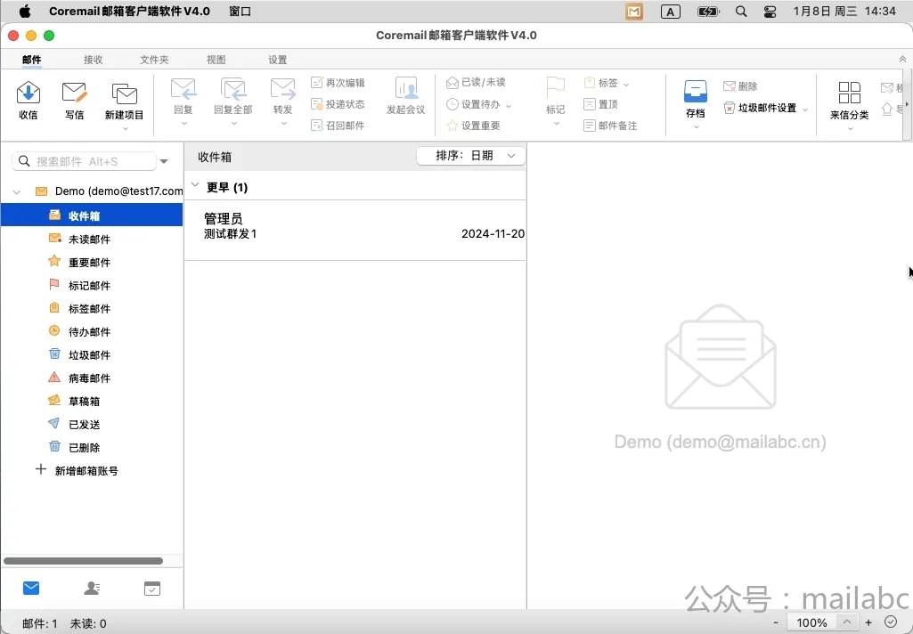Click the 收信 receive mail icon

28,93
